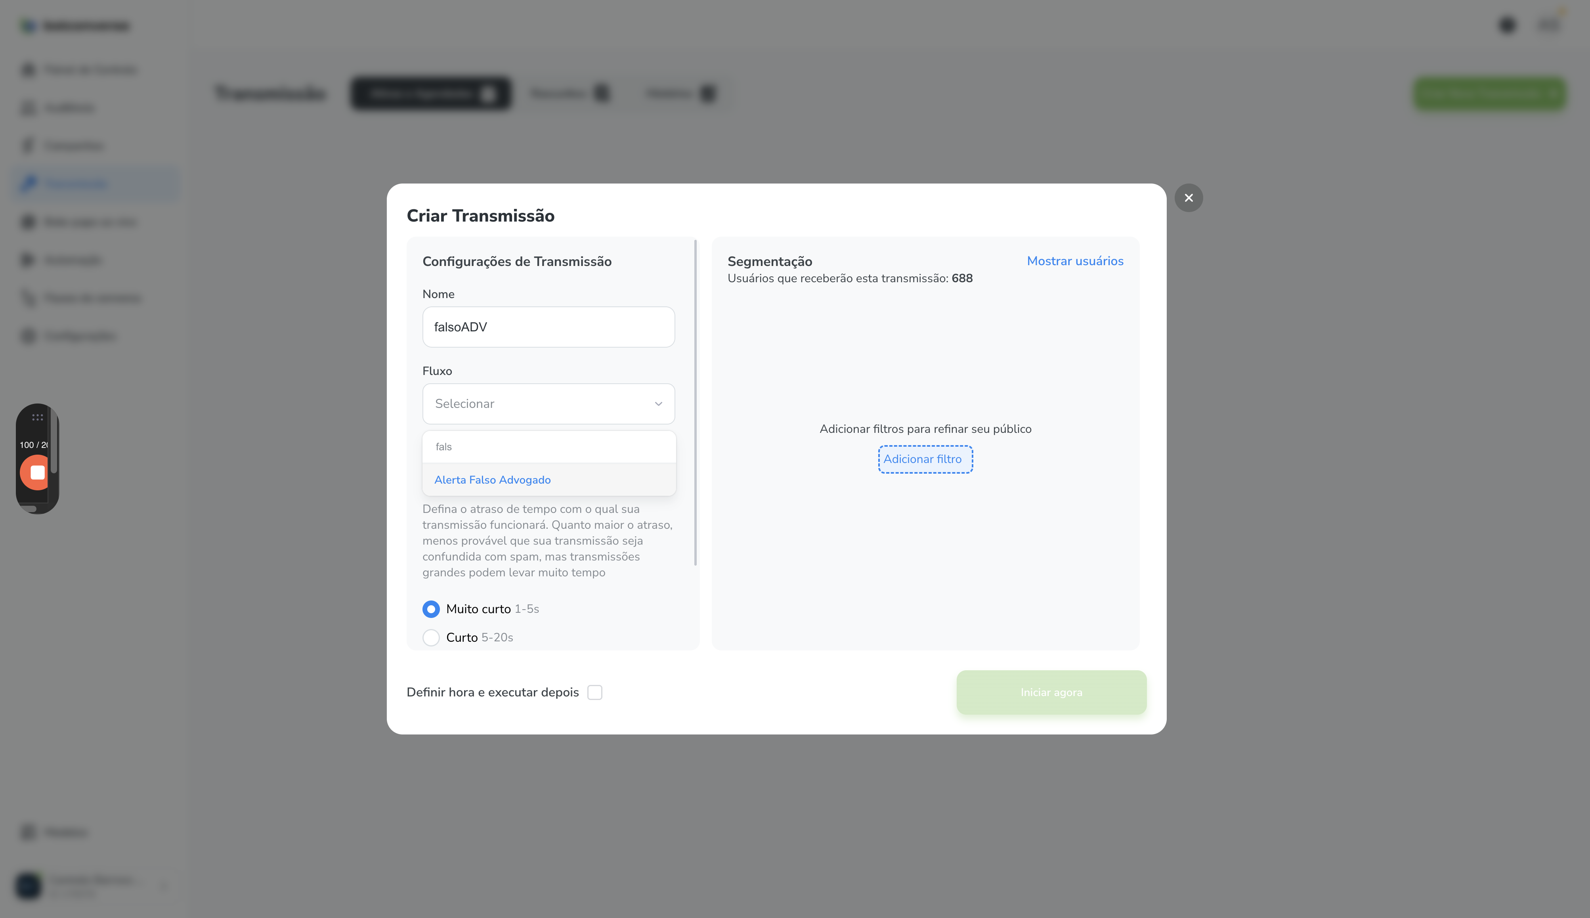Open the Fluxo Selecionar dropdown
Image resolution: width=1590 pixels, height=918 pixels.
click(x=548, y=404)
